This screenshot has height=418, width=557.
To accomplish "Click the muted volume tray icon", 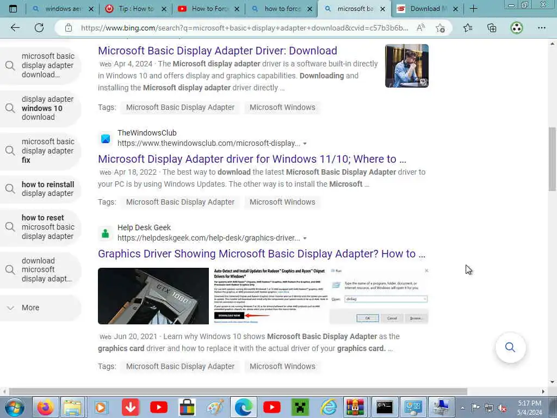I will tap(502, 408).
